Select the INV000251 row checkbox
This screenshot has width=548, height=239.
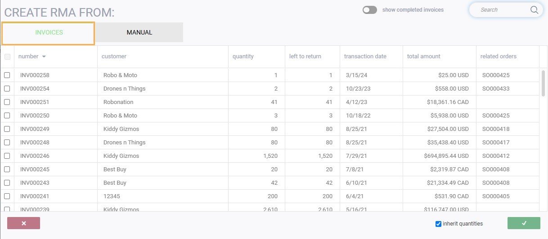7,102
